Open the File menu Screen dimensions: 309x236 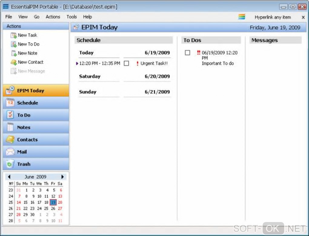9,17
